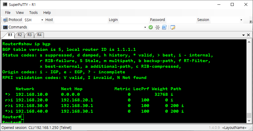Click router ID text 1.1.1.1
253x131 pixels.
pos(126,49)
